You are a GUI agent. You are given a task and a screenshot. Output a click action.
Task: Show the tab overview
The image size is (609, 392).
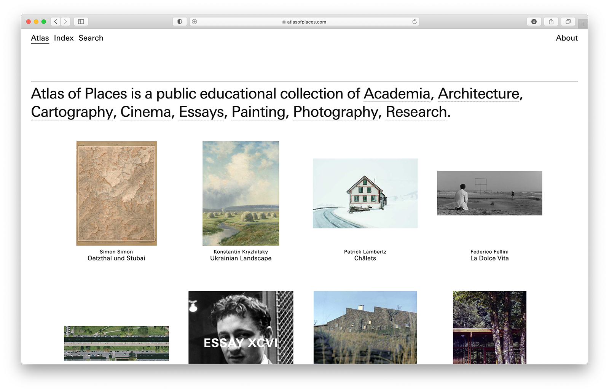568,22
